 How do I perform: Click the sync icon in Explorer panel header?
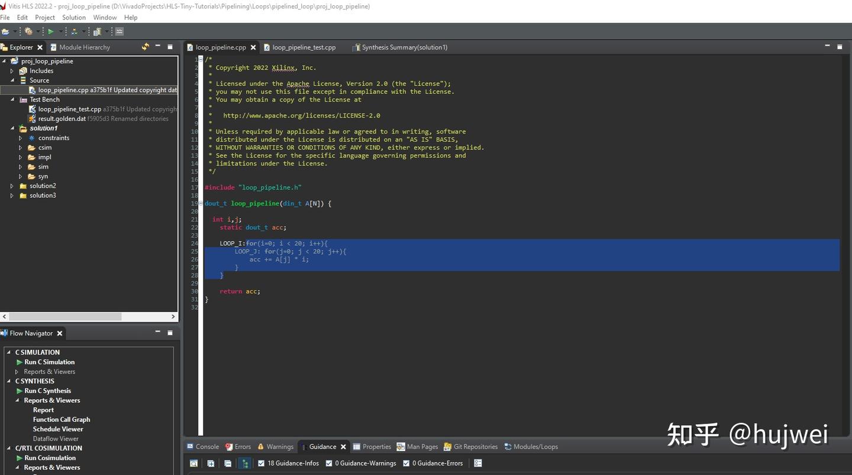coord(145,47)
